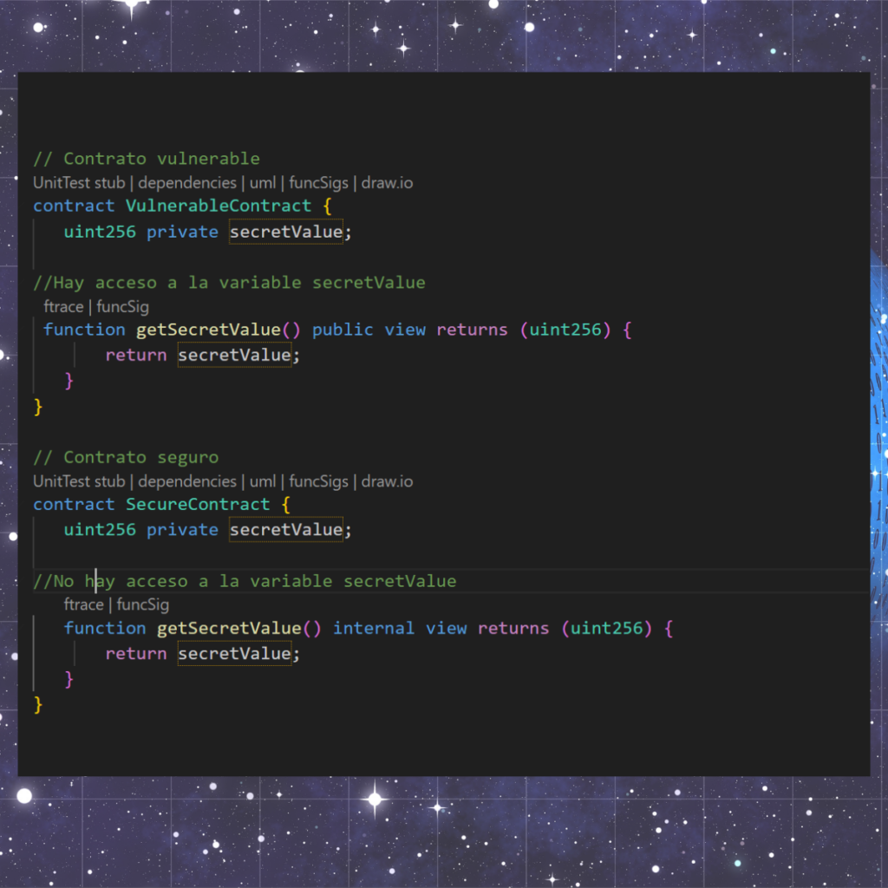Place cursor on the Contrato seguro comment

(x=125, y=456)
